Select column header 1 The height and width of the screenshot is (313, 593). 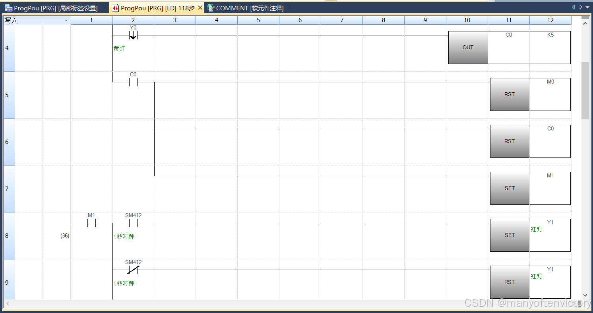pyautogui.click(x=91, y=20)
